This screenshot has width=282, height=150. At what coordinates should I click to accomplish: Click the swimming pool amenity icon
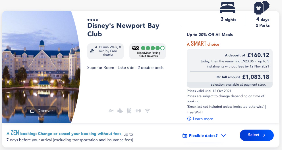tap(111, 111)
